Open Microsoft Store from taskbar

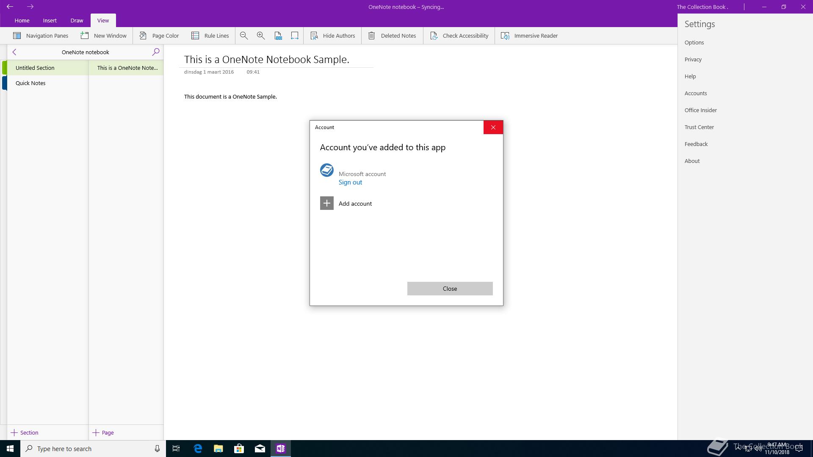point(239,449)
